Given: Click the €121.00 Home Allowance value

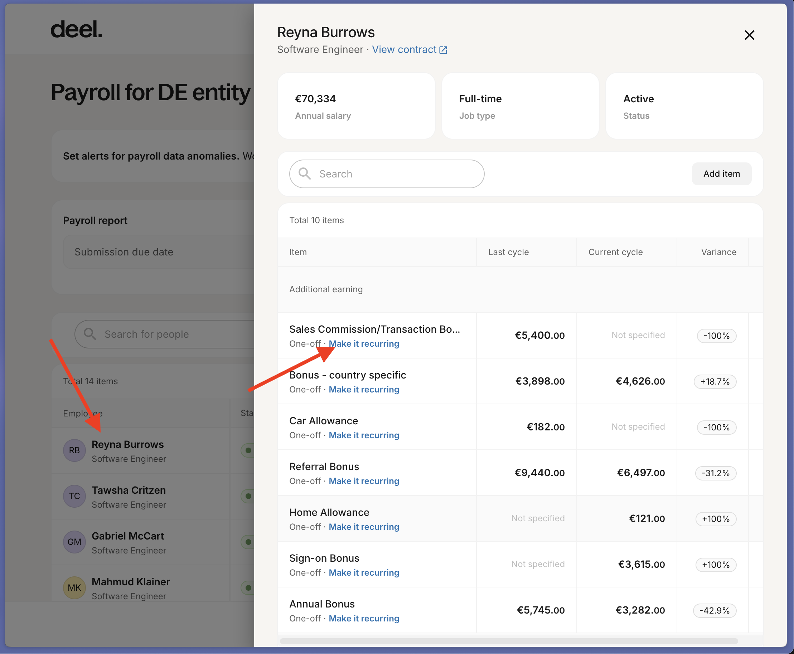Looking at the screenshot, I should 647,518.
